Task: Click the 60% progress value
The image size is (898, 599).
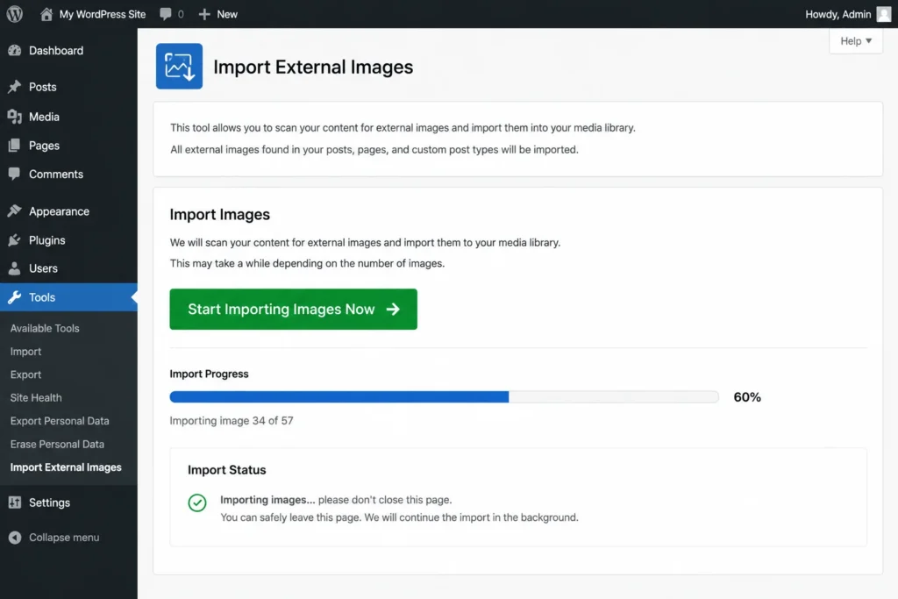Action: tap(747, 397)
